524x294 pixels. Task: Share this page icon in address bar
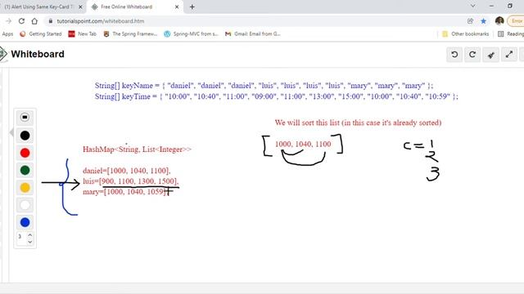470,21
